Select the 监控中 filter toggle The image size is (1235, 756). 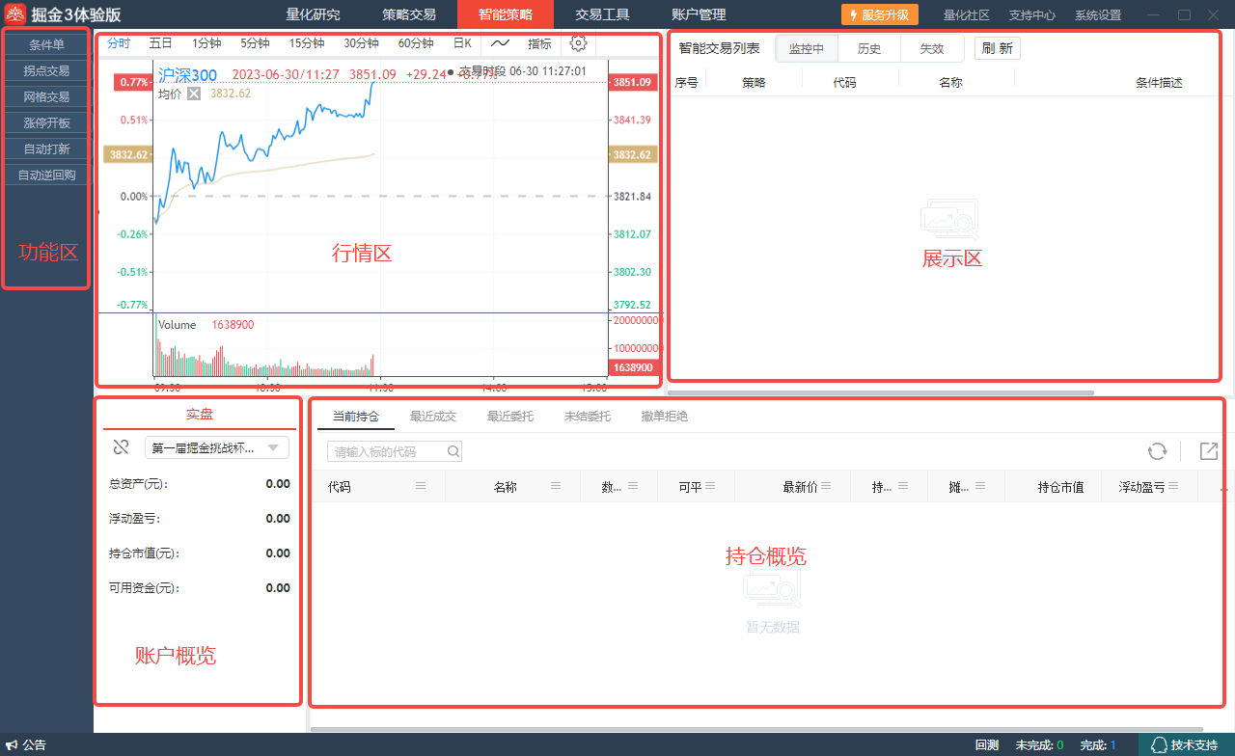click(x=807, y=49)
